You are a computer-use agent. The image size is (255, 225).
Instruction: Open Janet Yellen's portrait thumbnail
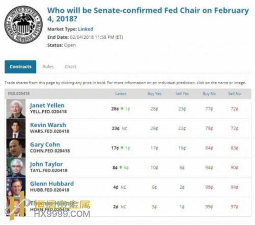tap(16, 109)
